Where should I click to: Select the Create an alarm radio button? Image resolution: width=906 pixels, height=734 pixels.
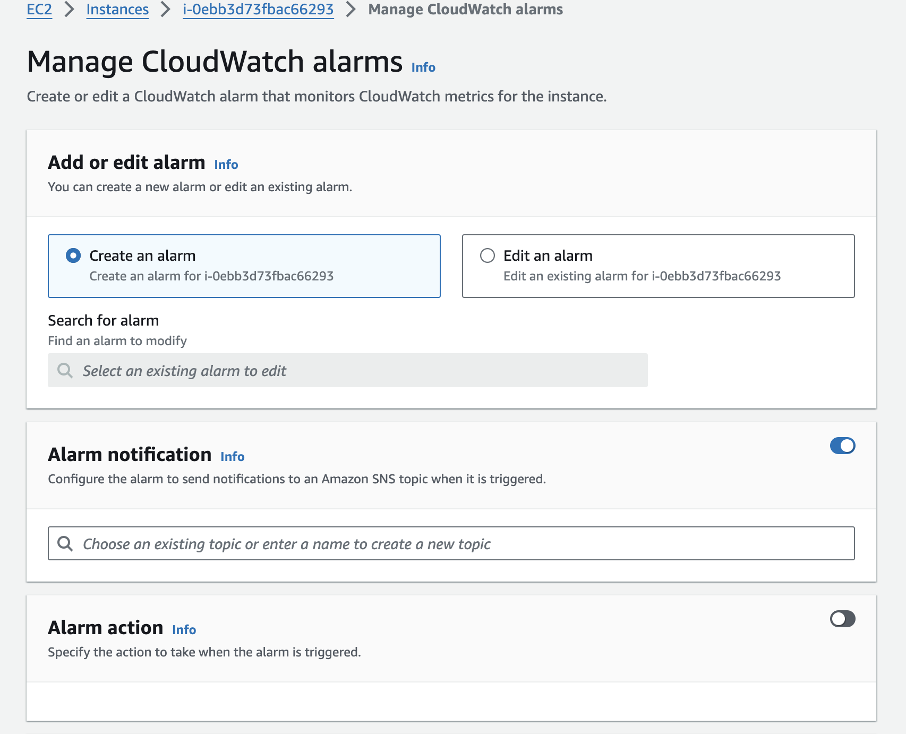point(73,255)
